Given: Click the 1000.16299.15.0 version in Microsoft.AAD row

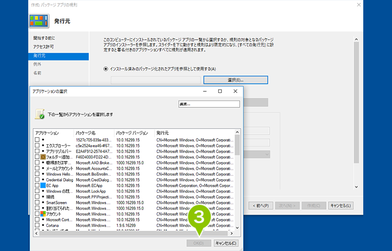Looking at the screenshot, I should 130,163.
